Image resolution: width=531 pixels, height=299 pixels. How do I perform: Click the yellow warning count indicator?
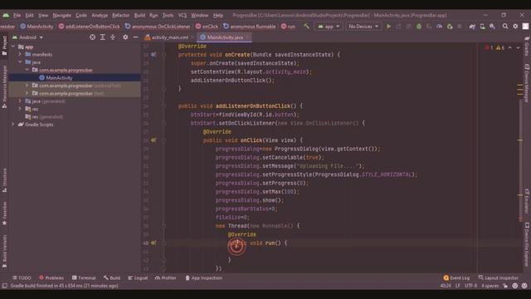500,48
